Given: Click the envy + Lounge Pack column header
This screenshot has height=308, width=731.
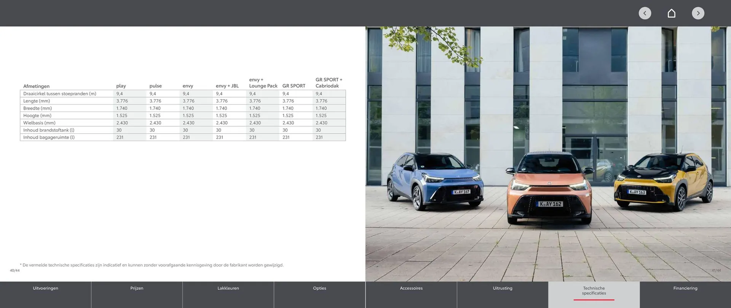Looking at the screenshot, I should tap(263, 83).
